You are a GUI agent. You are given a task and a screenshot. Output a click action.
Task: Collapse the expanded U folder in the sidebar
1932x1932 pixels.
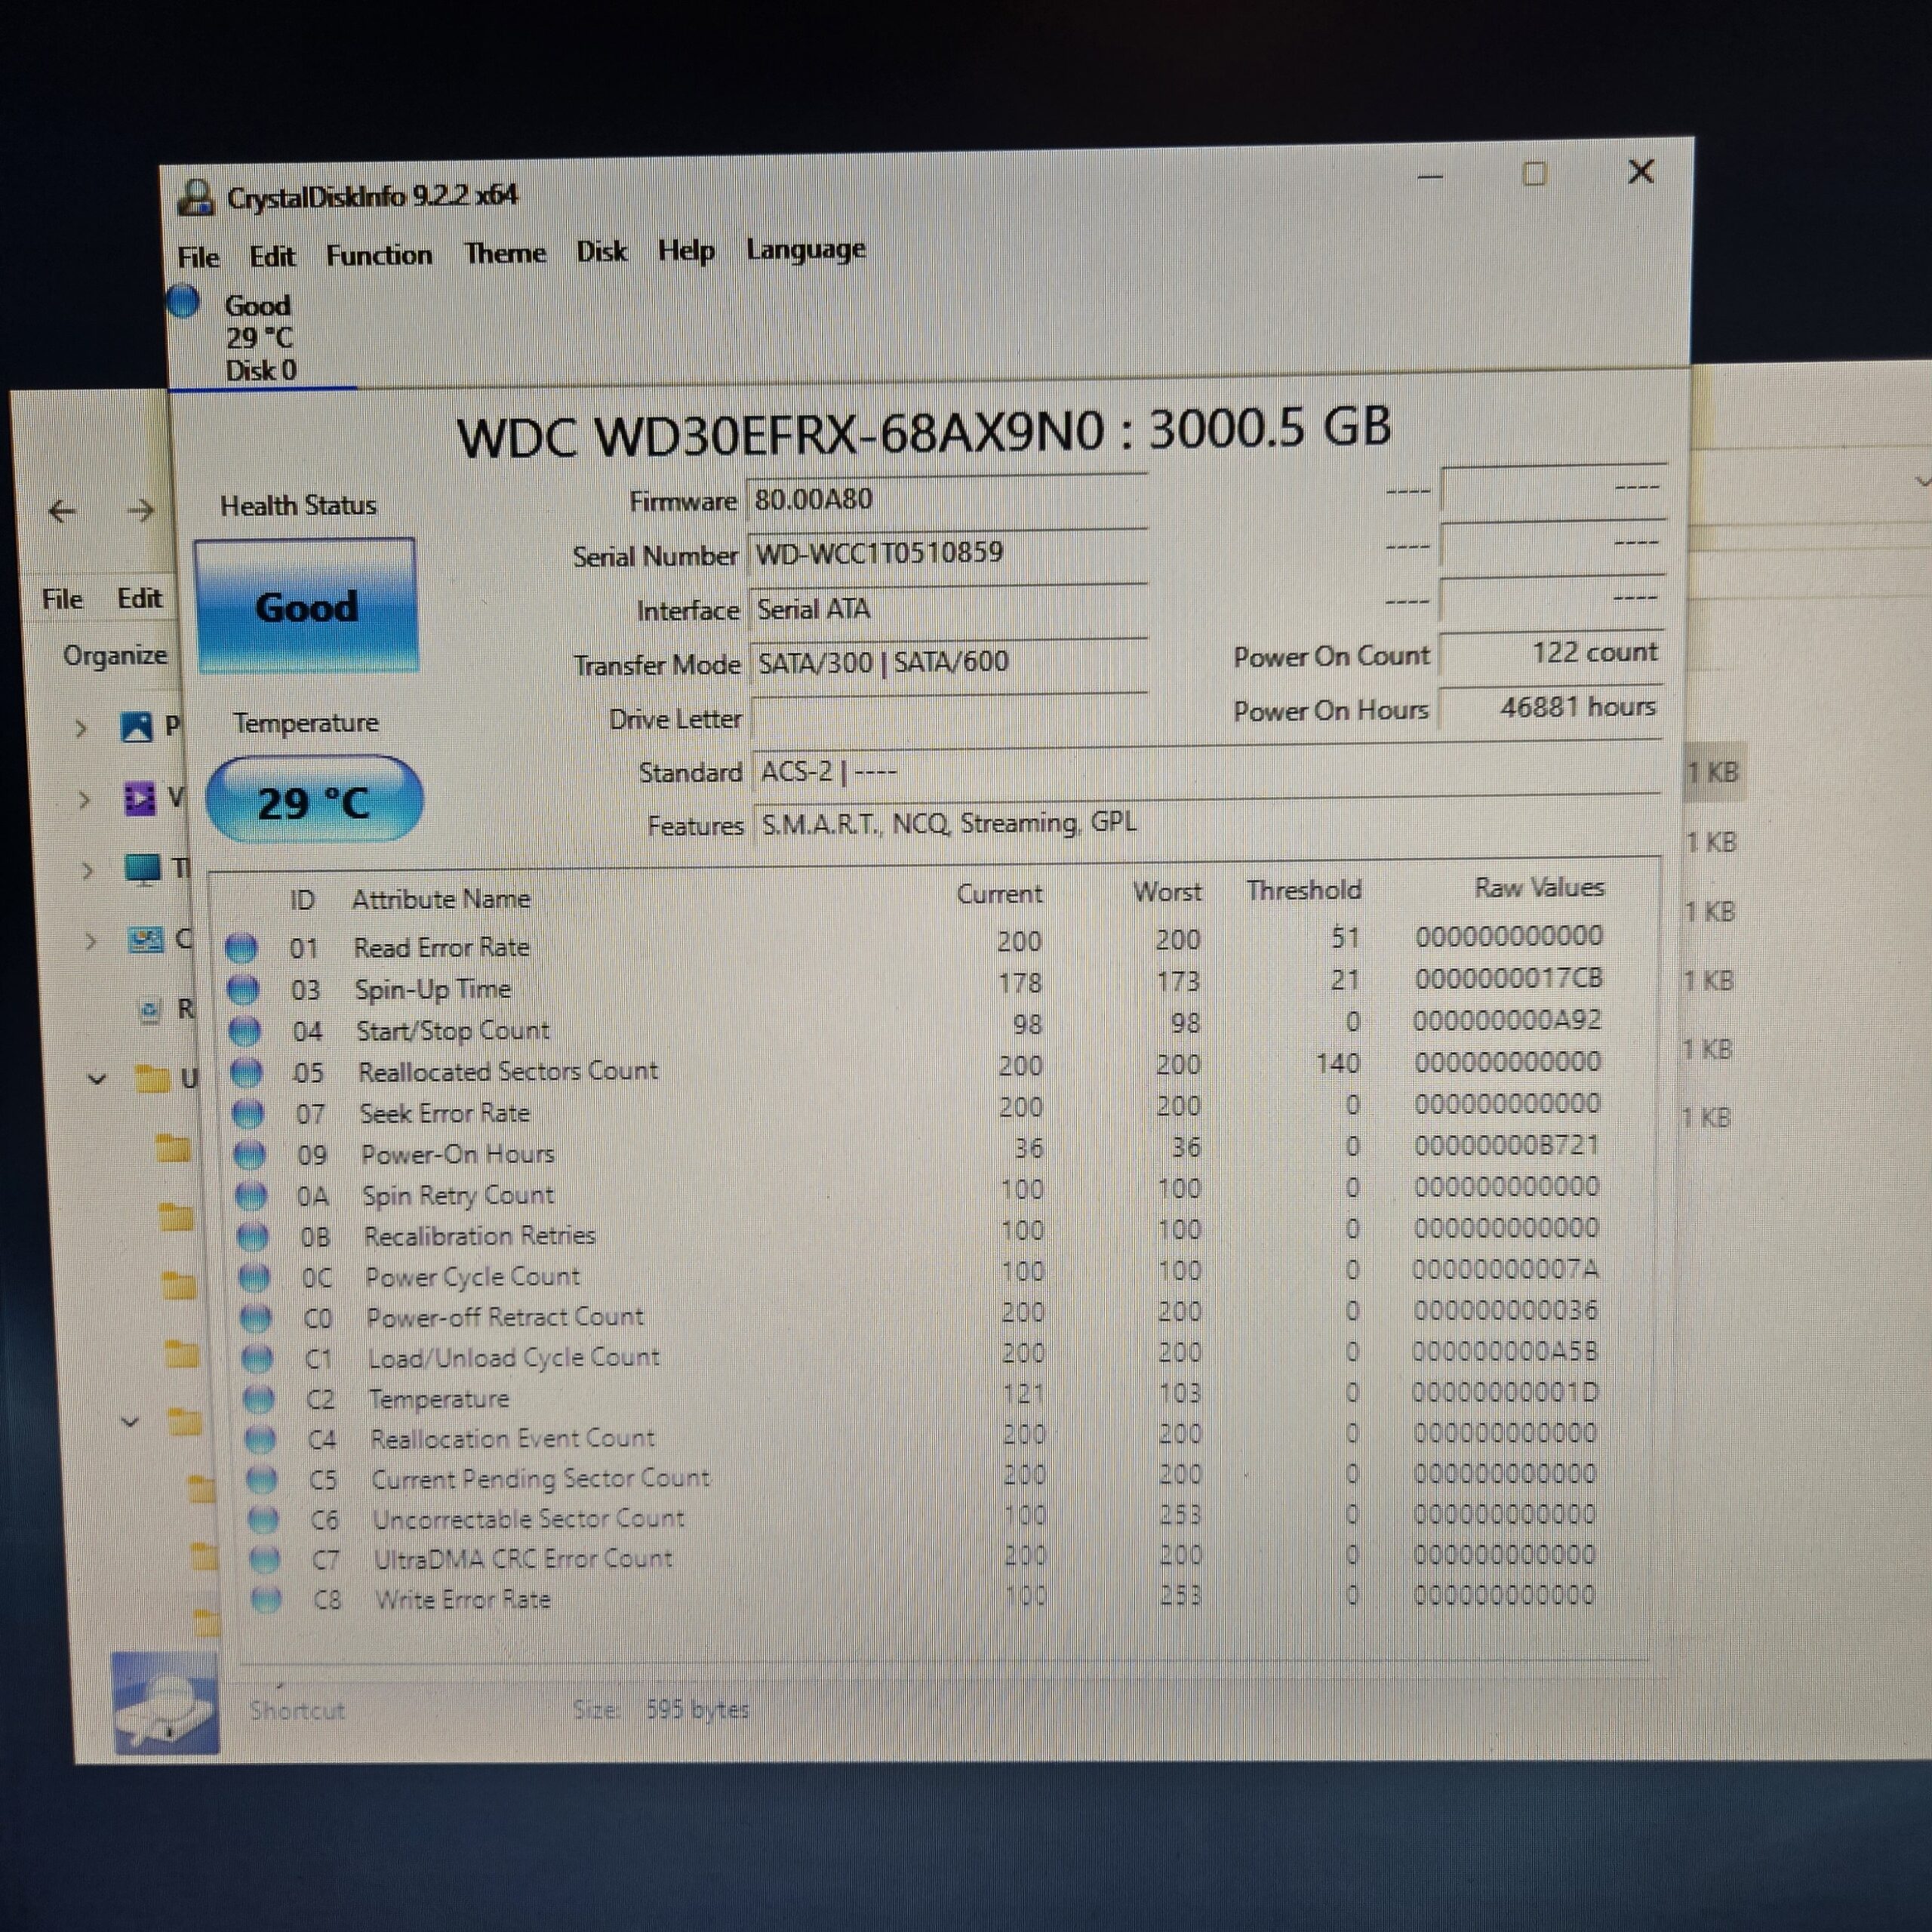click(x=99, y=1078)
